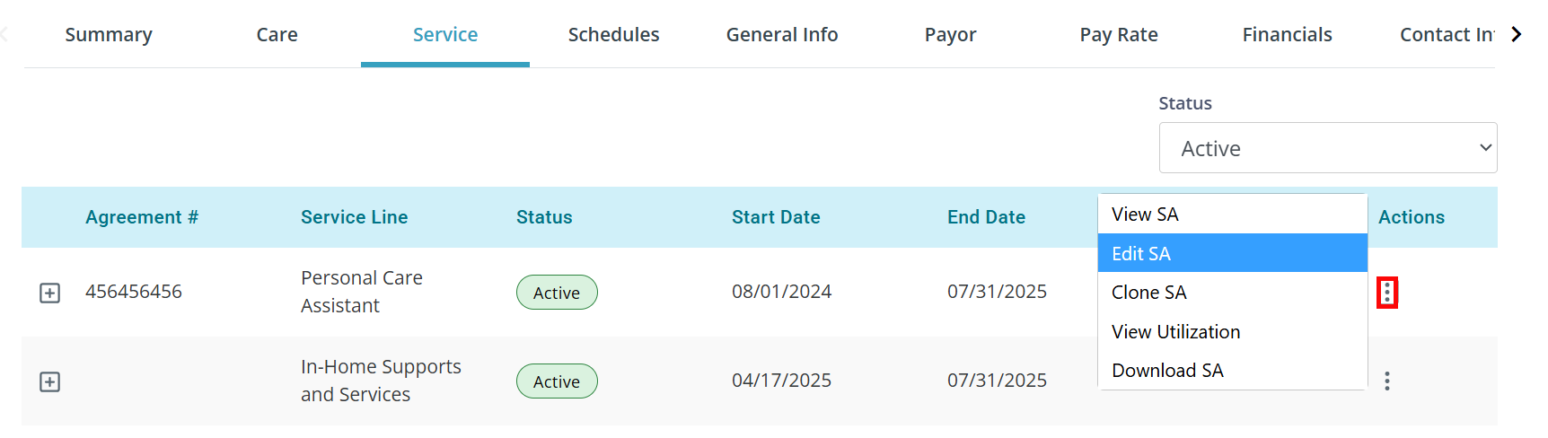Go to the Schedules tab

[613, 34]
